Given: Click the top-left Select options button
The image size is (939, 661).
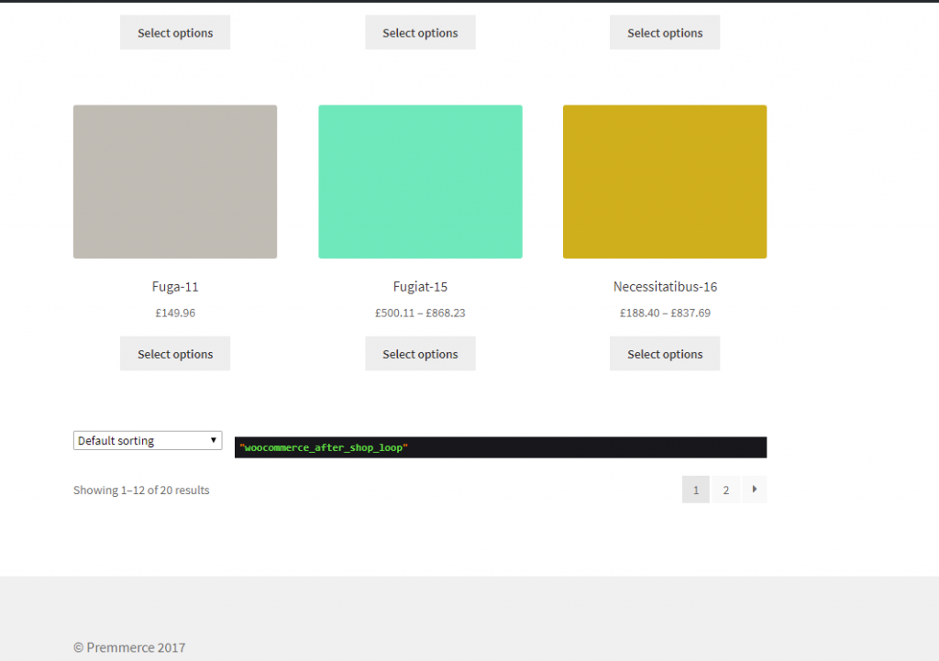Looking at the screenshot, I should (x=174, y=32).
